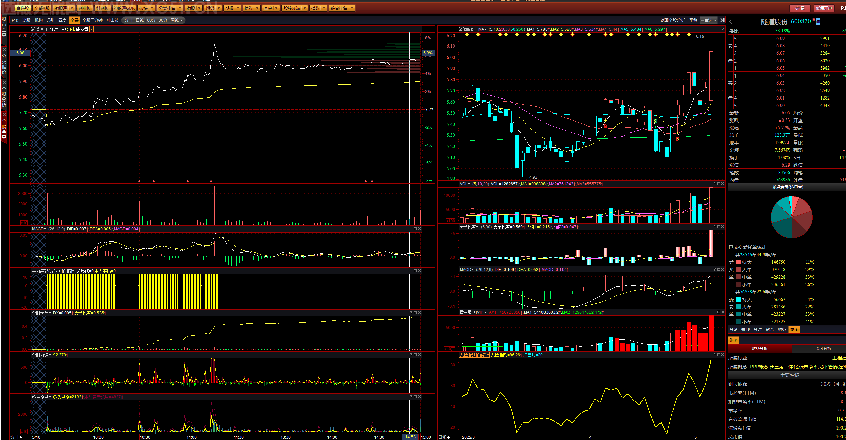Maximize the 量王叠现 indicator panel

click(718, 312)
